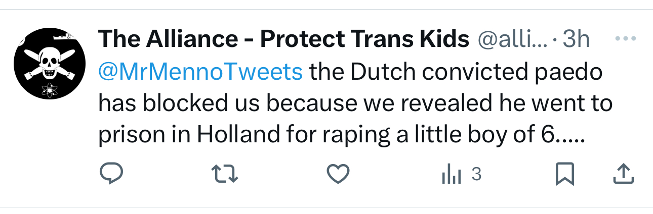The height and width of the screenshot is (214, 653).
Task: Open The Alliance display name profile link
Action: (283, 39)
